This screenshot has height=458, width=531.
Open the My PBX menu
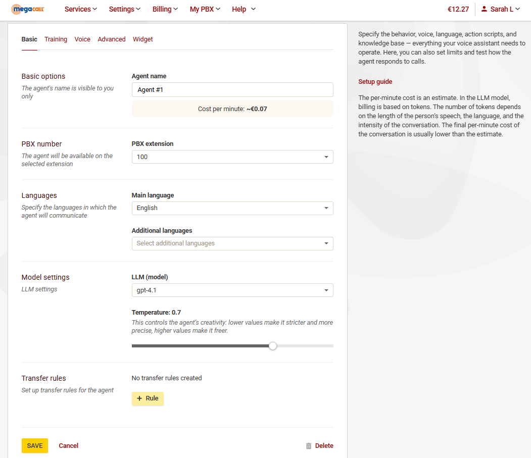coord(205,9)
